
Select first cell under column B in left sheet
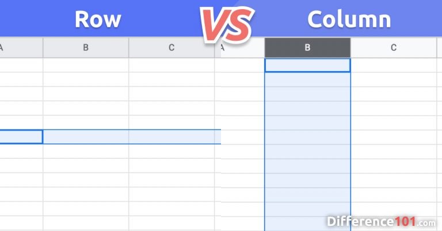click(x=86, y=65)
